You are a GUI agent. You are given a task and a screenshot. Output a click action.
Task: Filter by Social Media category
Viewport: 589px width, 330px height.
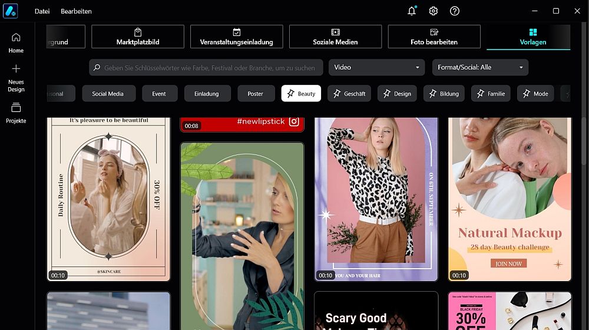tap(108, 94)
